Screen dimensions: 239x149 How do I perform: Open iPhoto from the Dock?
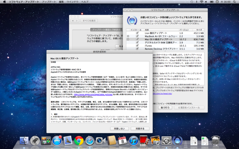click(x=155, y=140)
